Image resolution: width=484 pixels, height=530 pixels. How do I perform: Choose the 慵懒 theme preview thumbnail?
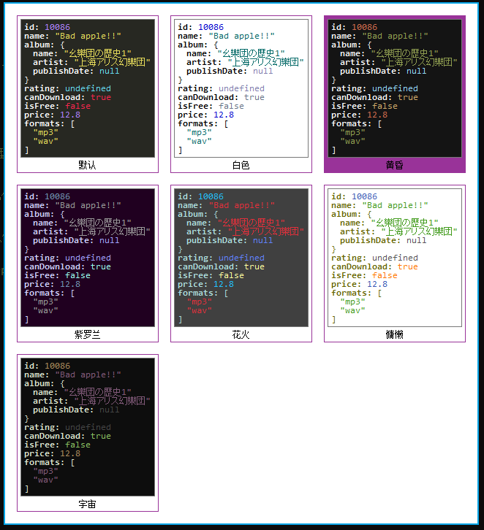coord(395,257)
